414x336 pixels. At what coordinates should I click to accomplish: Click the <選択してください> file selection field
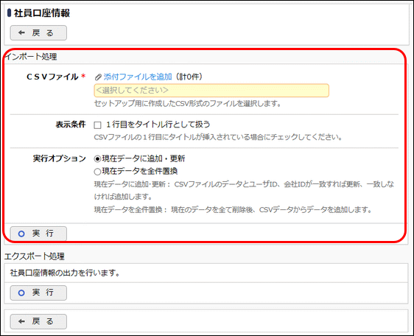pos(211,91)
